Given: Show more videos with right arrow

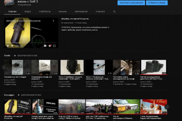Looking at the screenshot, I should [x=167, y=107].
